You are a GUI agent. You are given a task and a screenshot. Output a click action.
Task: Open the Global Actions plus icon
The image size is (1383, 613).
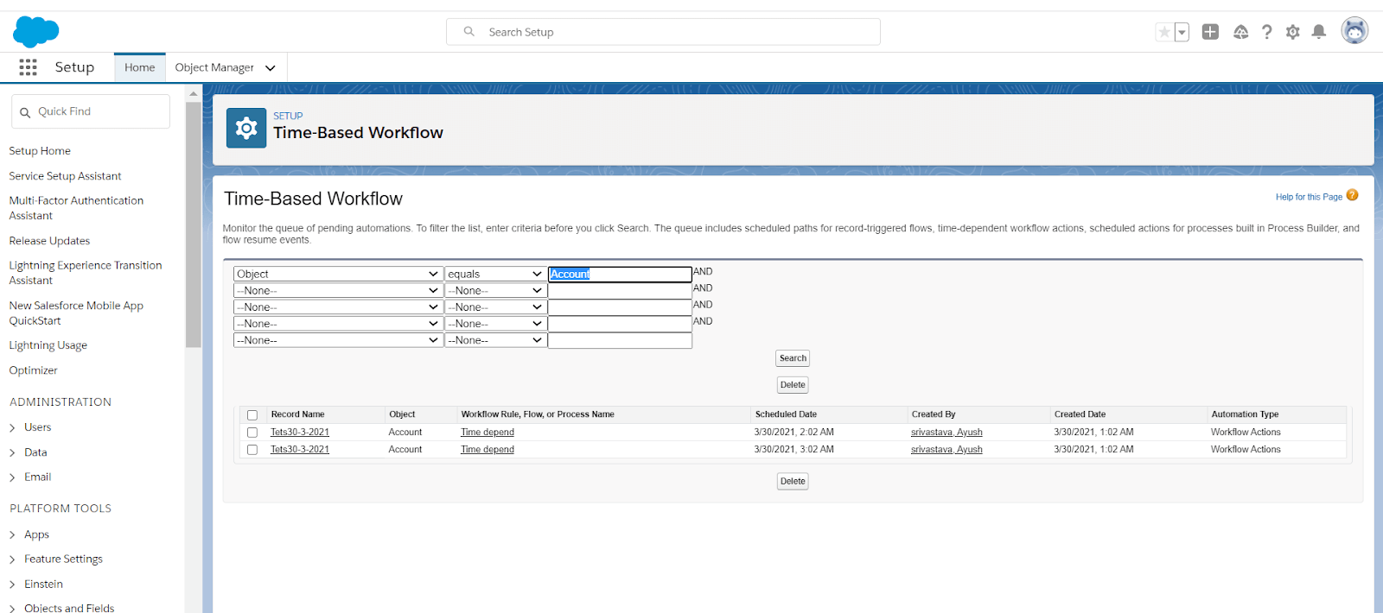(1210, 32)
